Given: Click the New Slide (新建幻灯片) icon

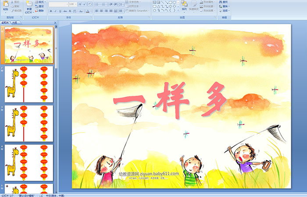Looking at the screenshot, I should click(x=29, y=4).
